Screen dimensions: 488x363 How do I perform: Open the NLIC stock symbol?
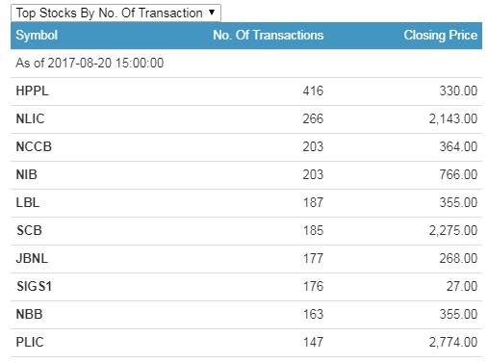(x=30, y=118)
